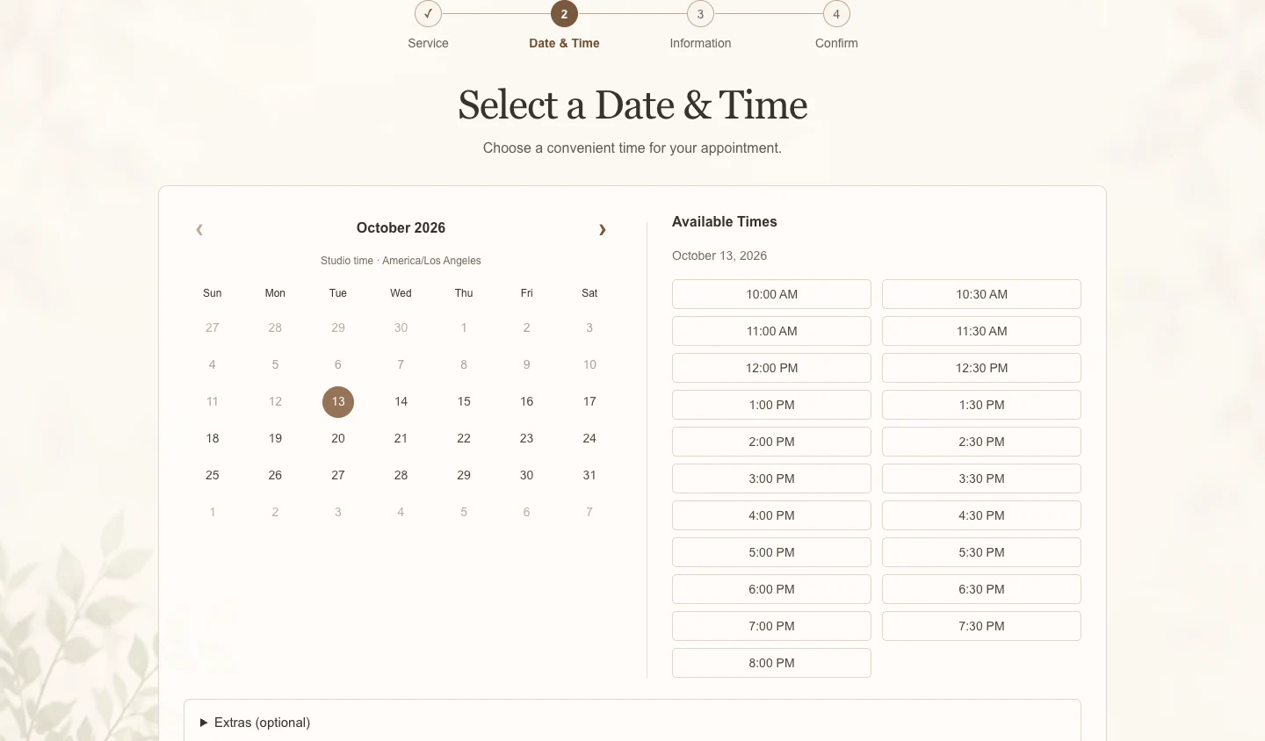1265x741 pixels.
Task: Select October 26 date
Action: click(x=275, y=475)
